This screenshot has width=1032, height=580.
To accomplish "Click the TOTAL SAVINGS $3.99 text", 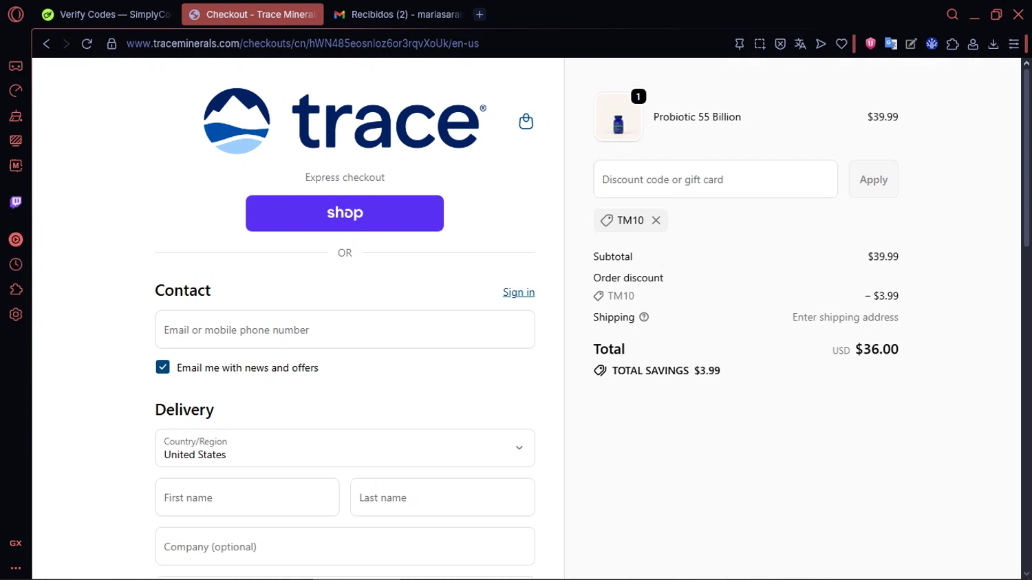I will click(666, 370).
